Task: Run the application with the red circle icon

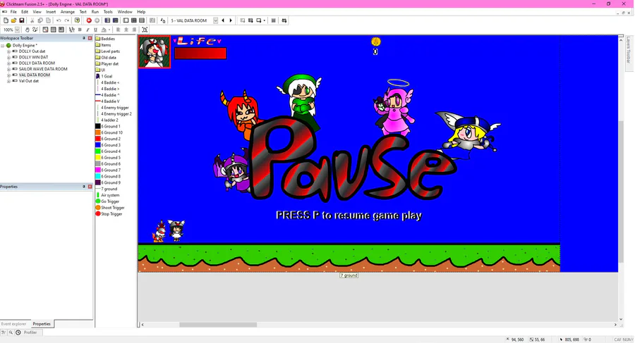Action: pos(89,20)
